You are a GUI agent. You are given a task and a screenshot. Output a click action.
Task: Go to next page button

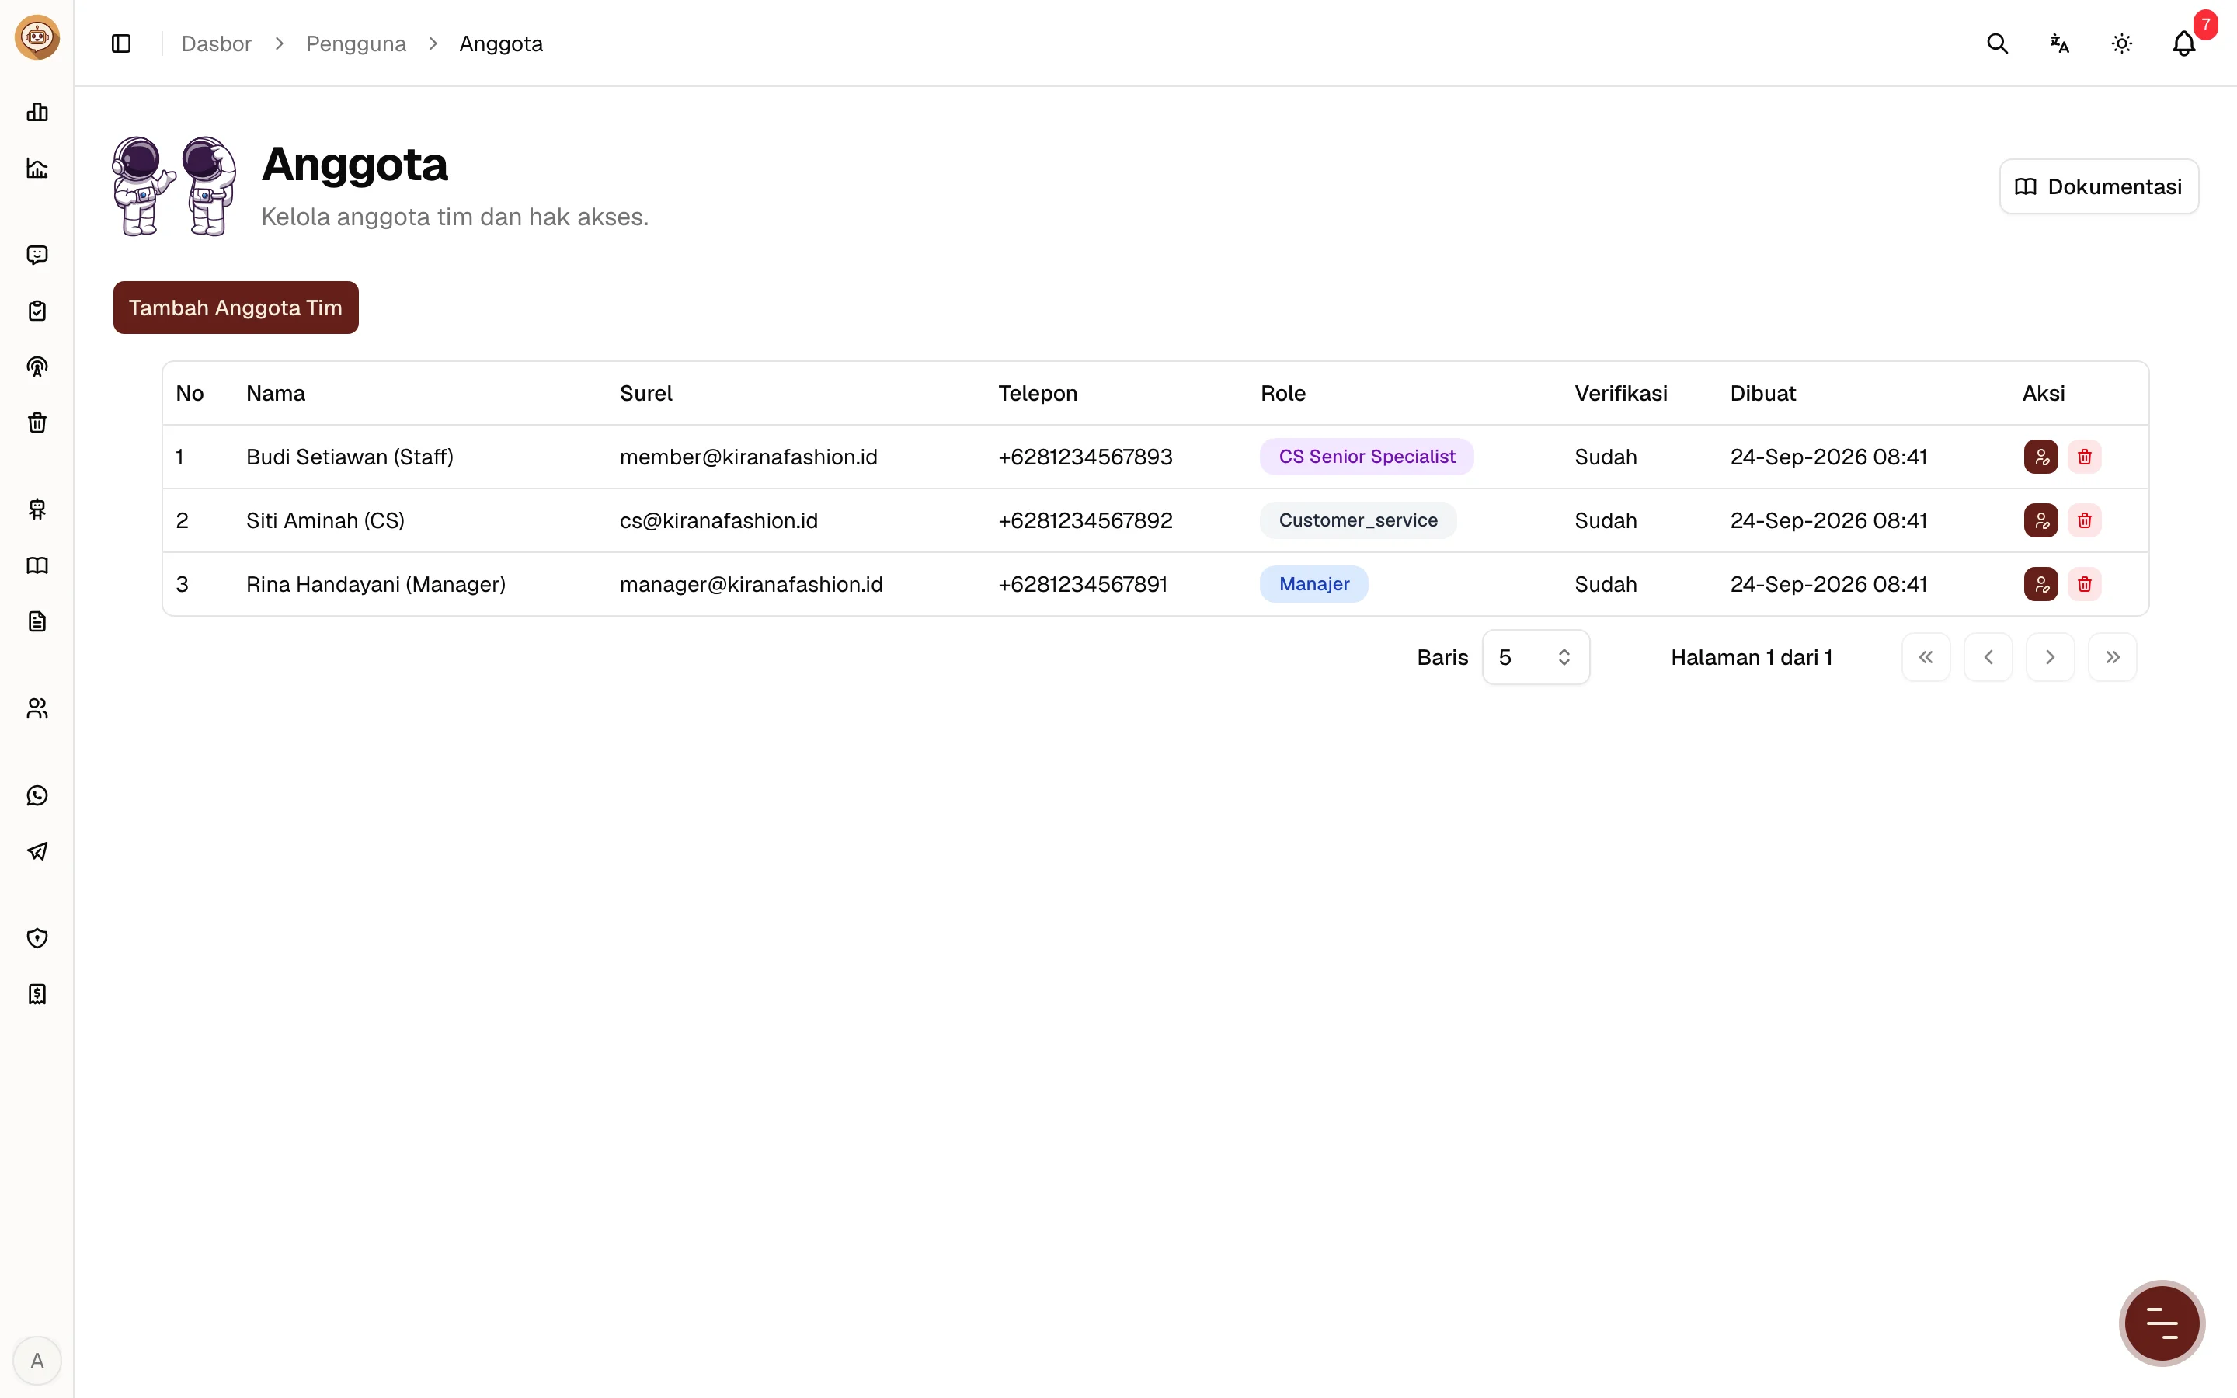[2049, 657]
